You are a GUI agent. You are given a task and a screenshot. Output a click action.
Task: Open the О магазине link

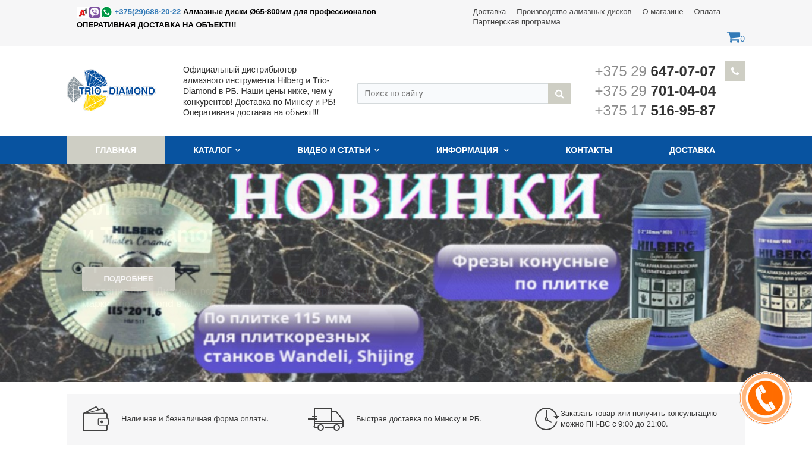[663, 12]
